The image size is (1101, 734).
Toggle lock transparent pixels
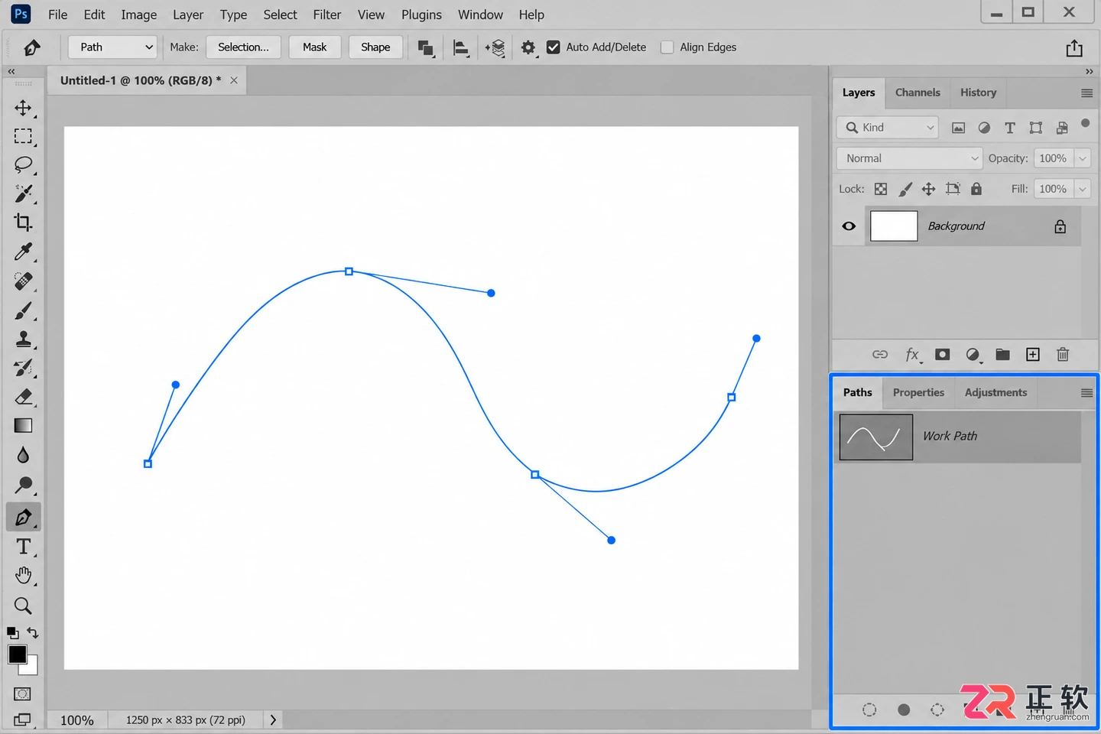click(881, 189)
